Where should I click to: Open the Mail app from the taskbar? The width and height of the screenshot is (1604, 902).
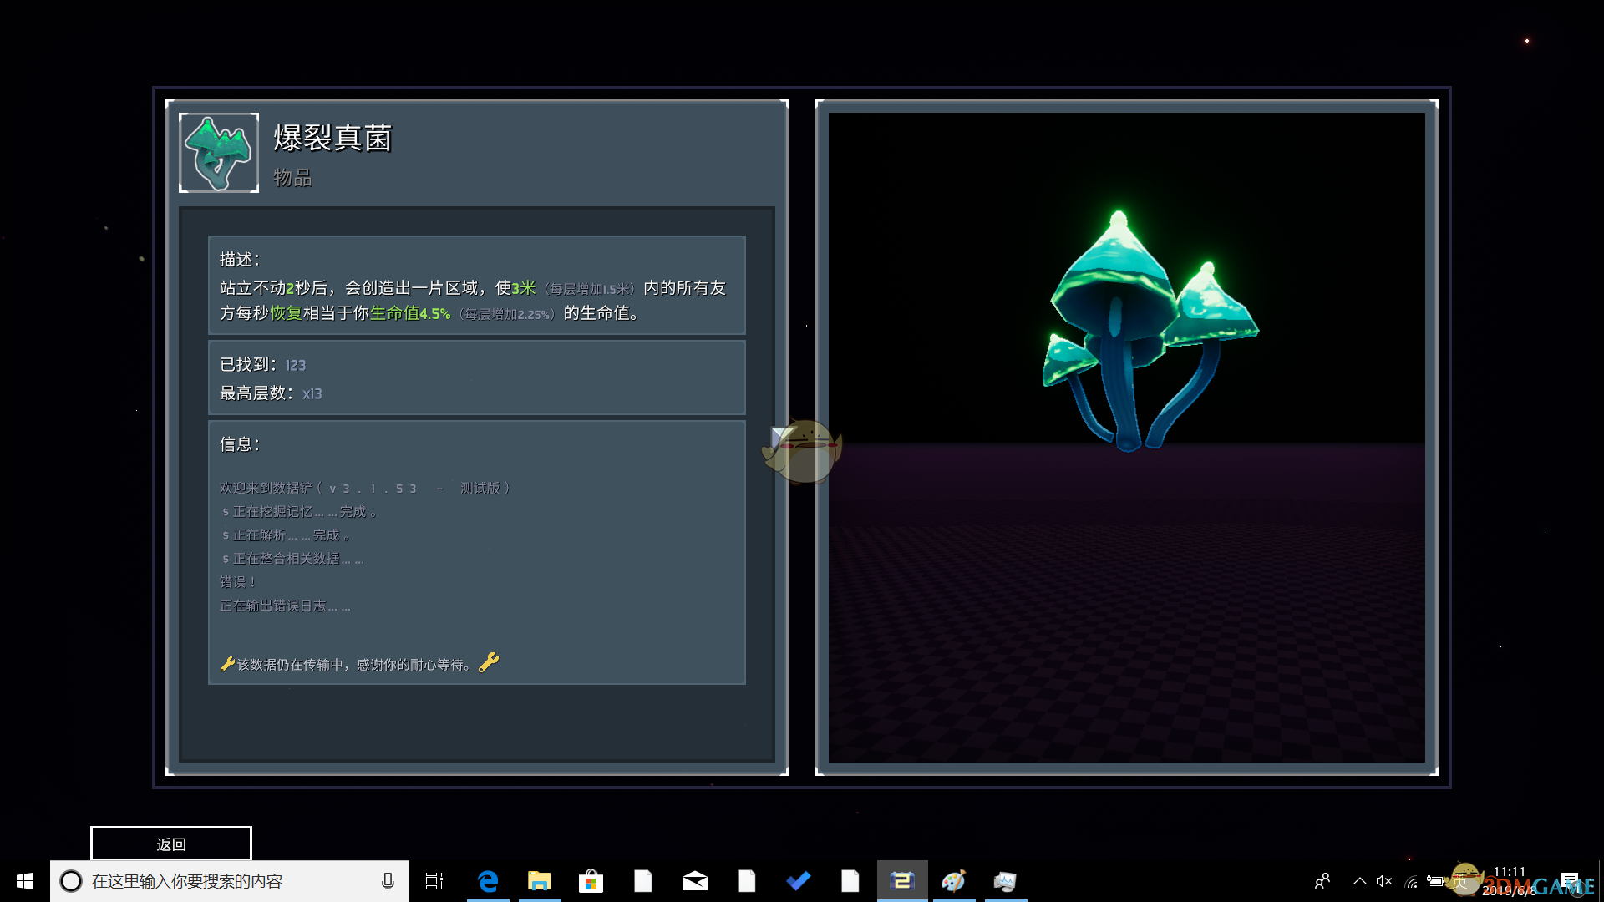695,881
